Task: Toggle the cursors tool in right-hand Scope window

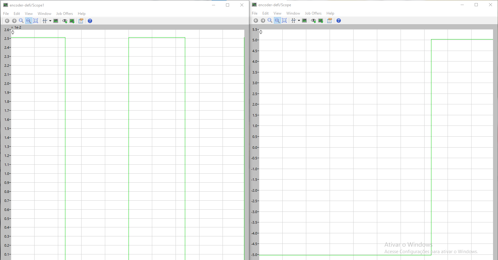Action: coord(294,21)
